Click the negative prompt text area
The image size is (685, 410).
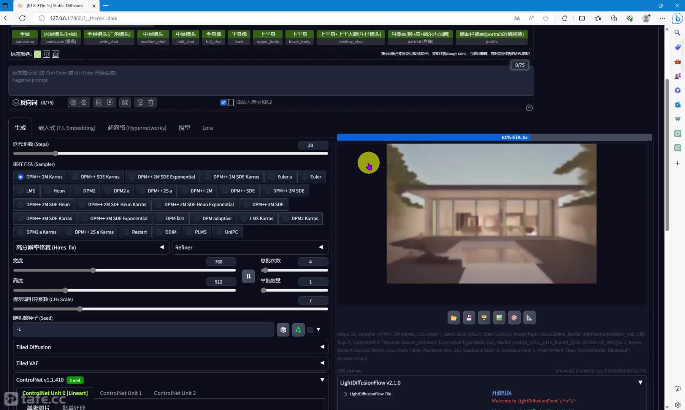pos(271,80)
